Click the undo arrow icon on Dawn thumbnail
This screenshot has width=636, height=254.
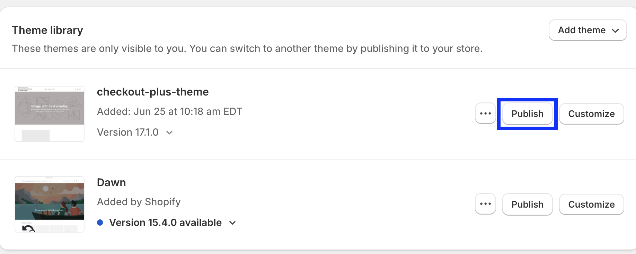(28, 228)
